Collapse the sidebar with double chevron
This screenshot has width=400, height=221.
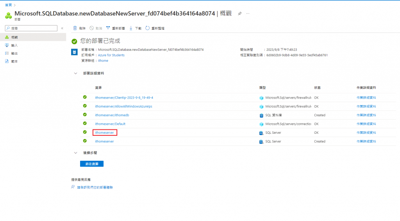click(x=62, y=28)
